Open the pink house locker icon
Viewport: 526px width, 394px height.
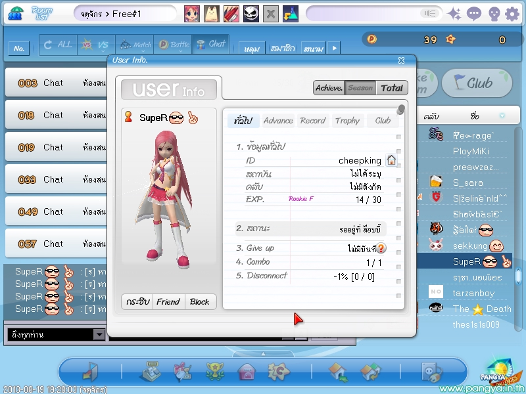pyautogui.click(x=247, y=372)
